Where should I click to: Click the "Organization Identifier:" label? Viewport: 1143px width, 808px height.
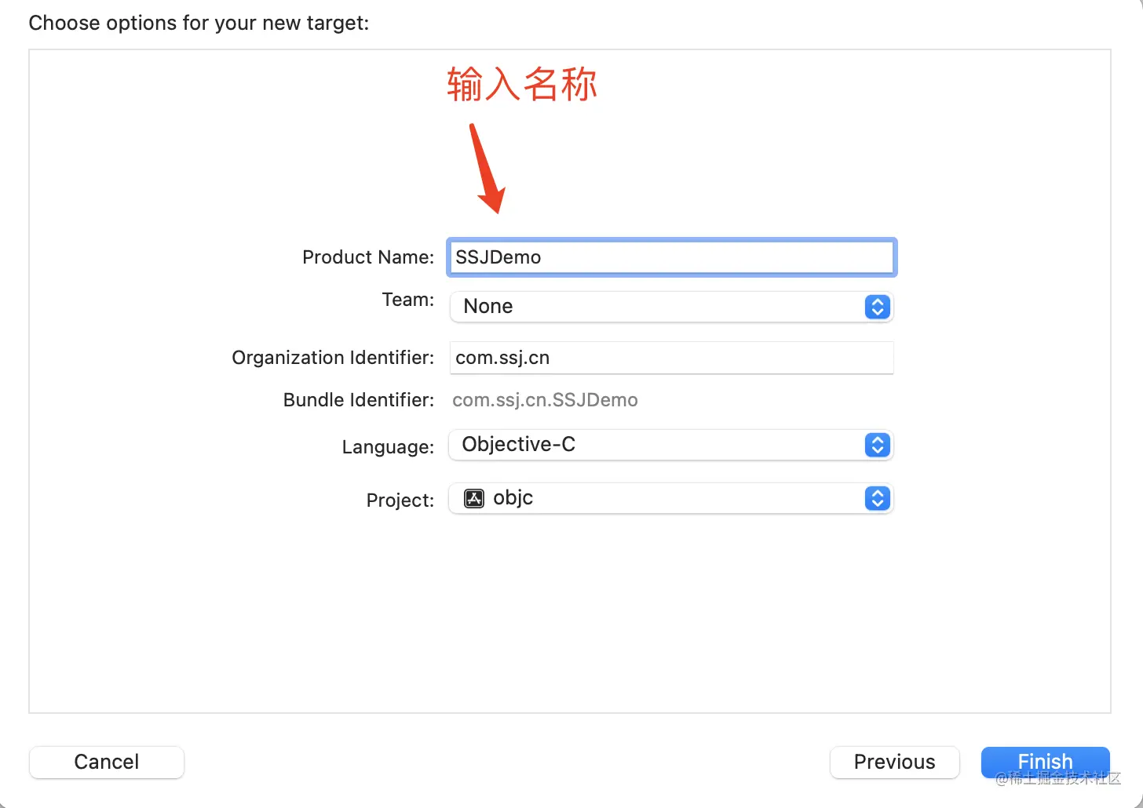[x=333, y=358]
